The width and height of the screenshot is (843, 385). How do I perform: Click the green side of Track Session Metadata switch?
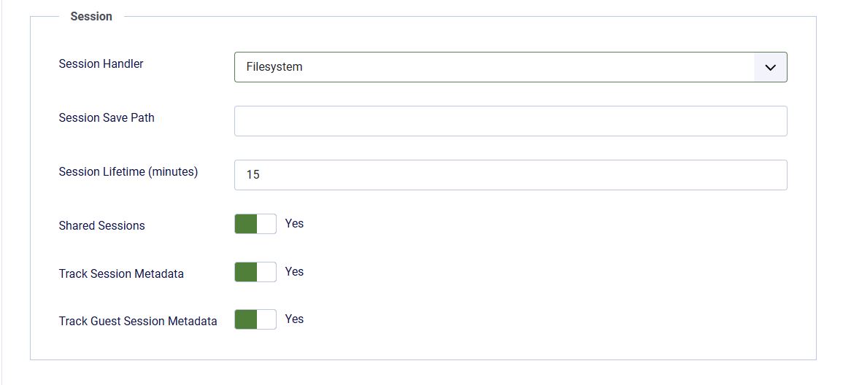(x=246, y=272)
